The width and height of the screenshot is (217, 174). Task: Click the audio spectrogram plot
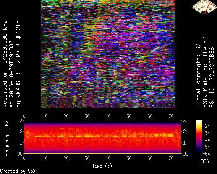point(103,137)
